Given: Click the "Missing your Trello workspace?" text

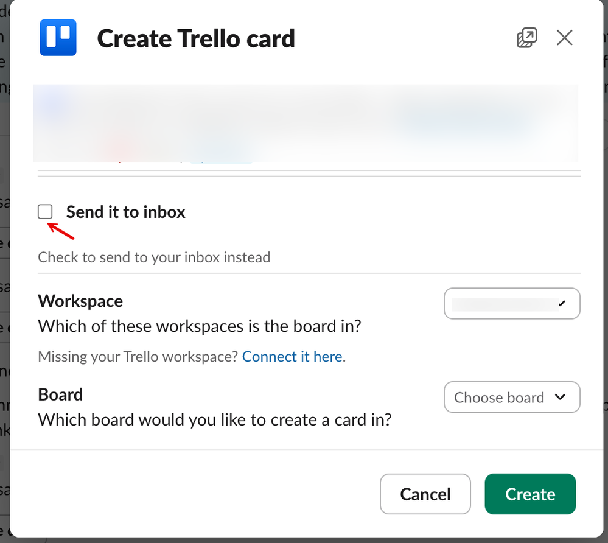Looking at the screenshot, I should pyautogui.click(x=138, y=356).
